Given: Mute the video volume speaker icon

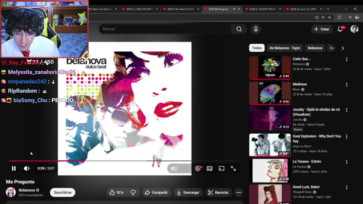Looking at the screenshot, I should coord(27,168).
